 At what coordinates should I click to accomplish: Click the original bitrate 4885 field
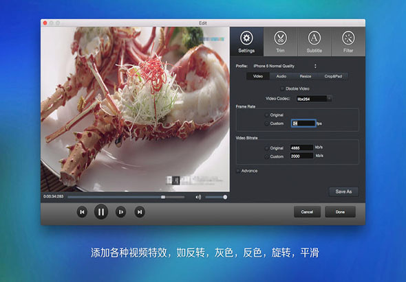tap(301, 148)
